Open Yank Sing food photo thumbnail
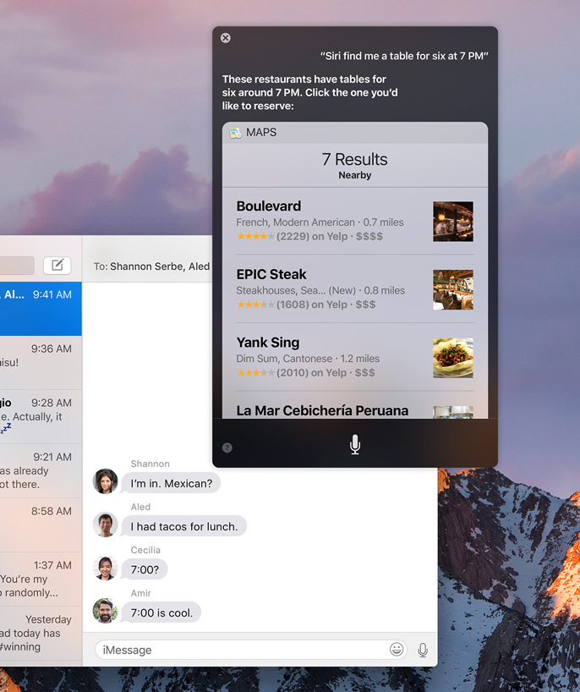Screen dimensions: 580x692 (x=453, y=358)
